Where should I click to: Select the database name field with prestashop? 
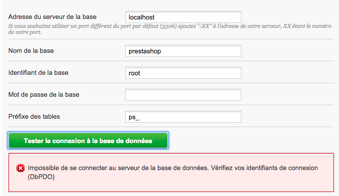pos(183,51)
